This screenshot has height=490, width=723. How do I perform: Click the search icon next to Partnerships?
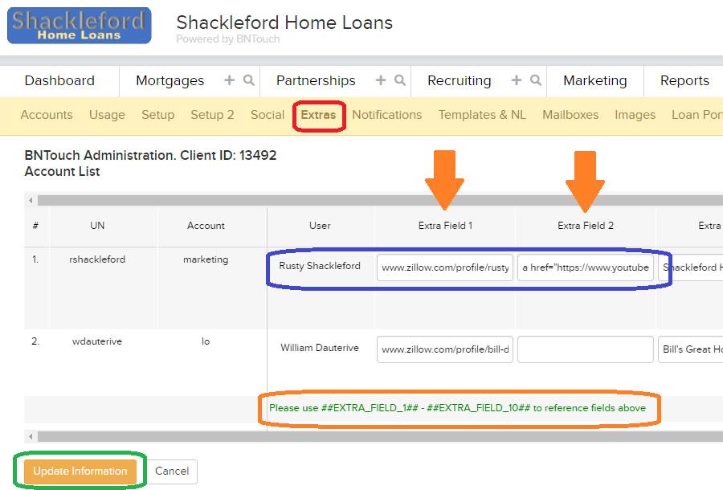(x=400, y=80)
